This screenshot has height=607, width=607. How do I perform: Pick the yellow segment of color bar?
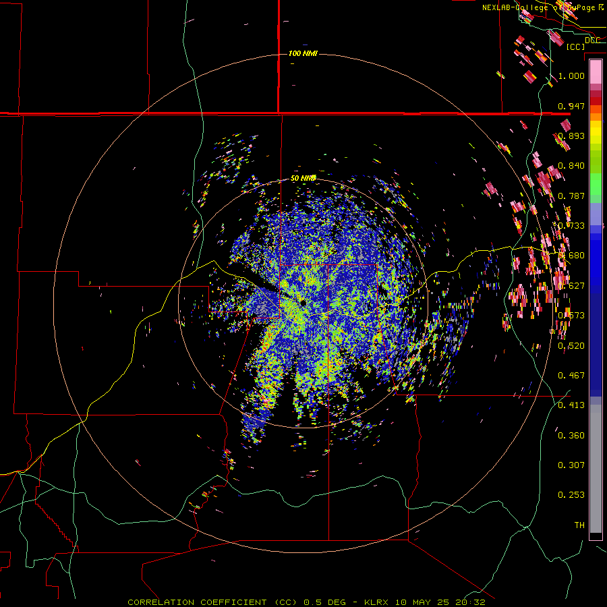596,132
